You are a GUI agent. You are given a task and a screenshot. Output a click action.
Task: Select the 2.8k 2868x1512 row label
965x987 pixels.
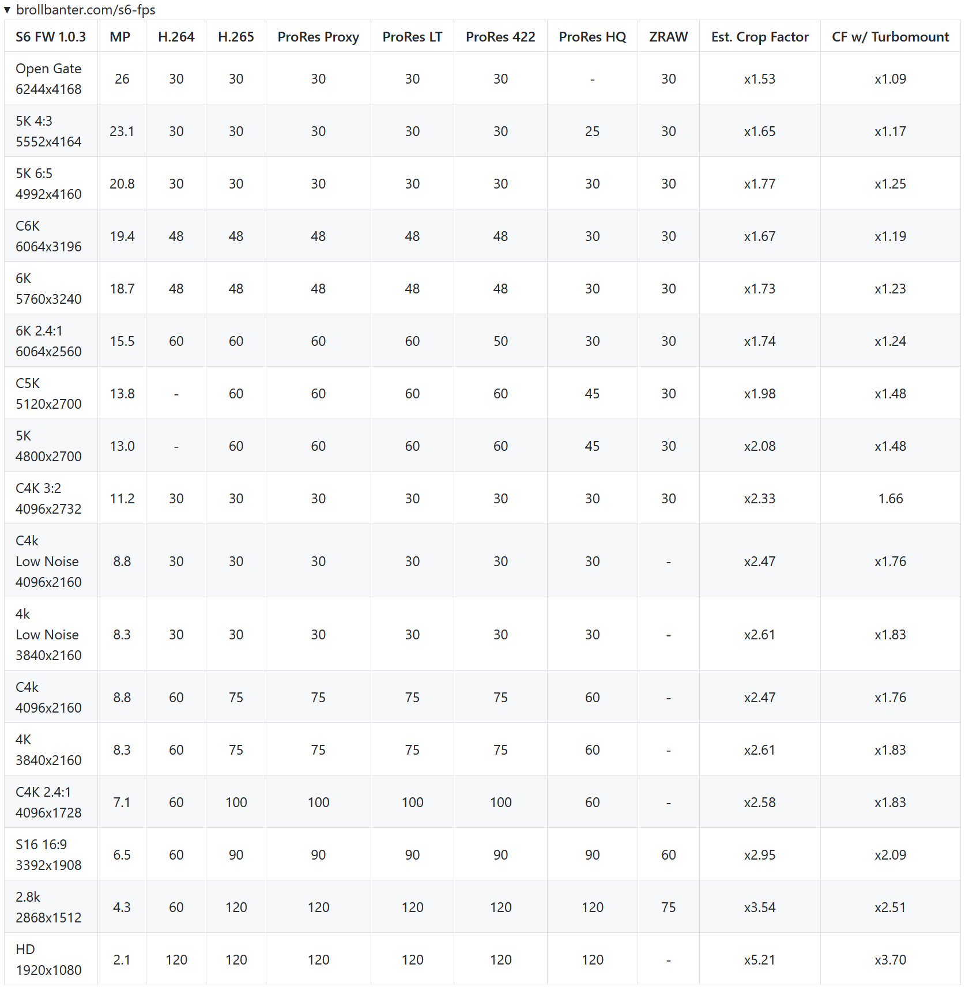[48, 907]
